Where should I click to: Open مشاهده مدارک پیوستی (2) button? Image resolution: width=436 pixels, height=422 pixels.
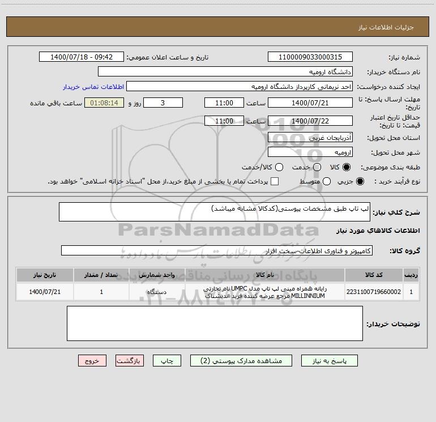[x=241, y=361]
